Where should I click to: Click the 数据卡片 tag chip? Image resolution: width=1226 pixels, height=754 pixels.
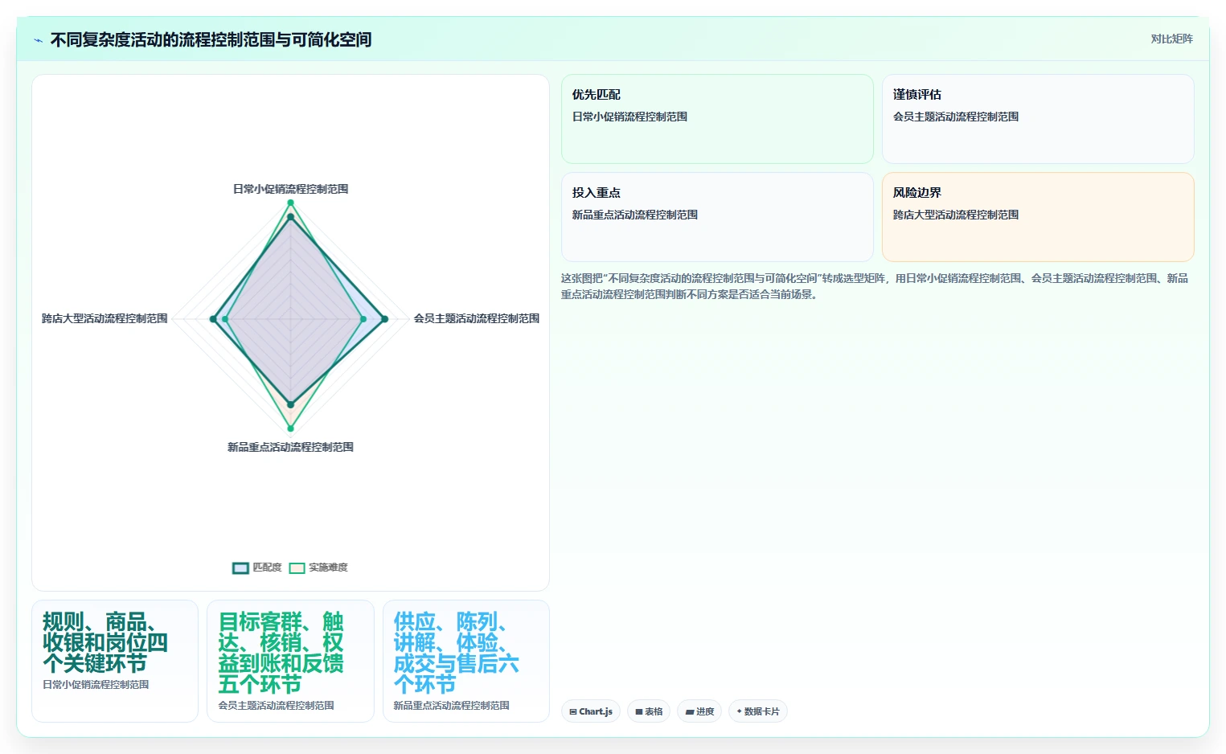click(x=757, y=711)
